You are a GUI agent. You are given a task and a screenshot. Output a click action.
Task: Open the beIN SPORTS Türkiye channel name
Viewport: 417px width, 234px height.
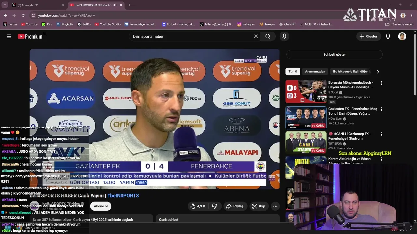[61, 204]
